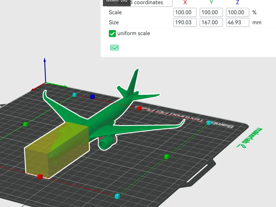276x207 pixels.
Task: Click the Size Z field showing 46.93
Action: tap(237, 22)
